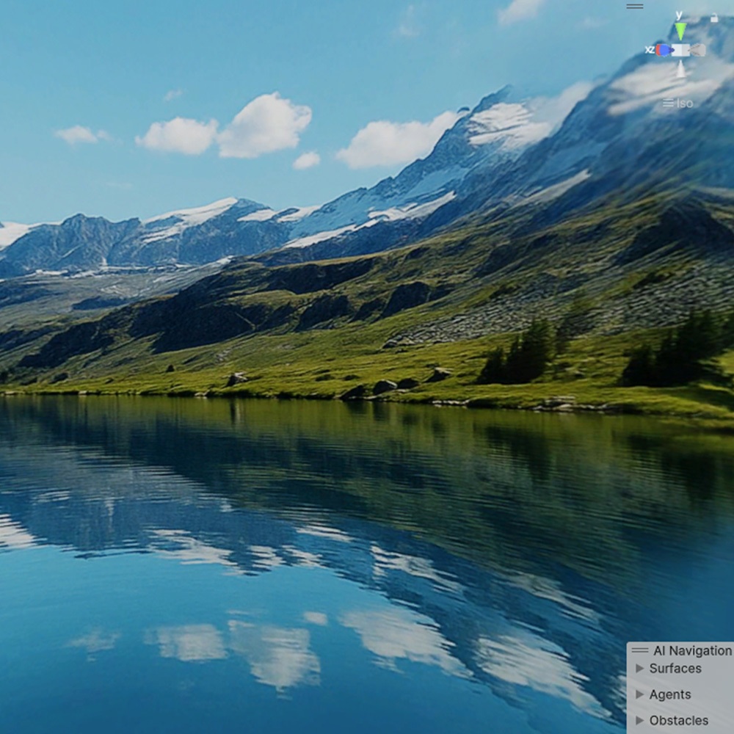
Task: Click the Agents label in the AI Navigation panel
Action: pyautogui.click(x=670, y=694)
